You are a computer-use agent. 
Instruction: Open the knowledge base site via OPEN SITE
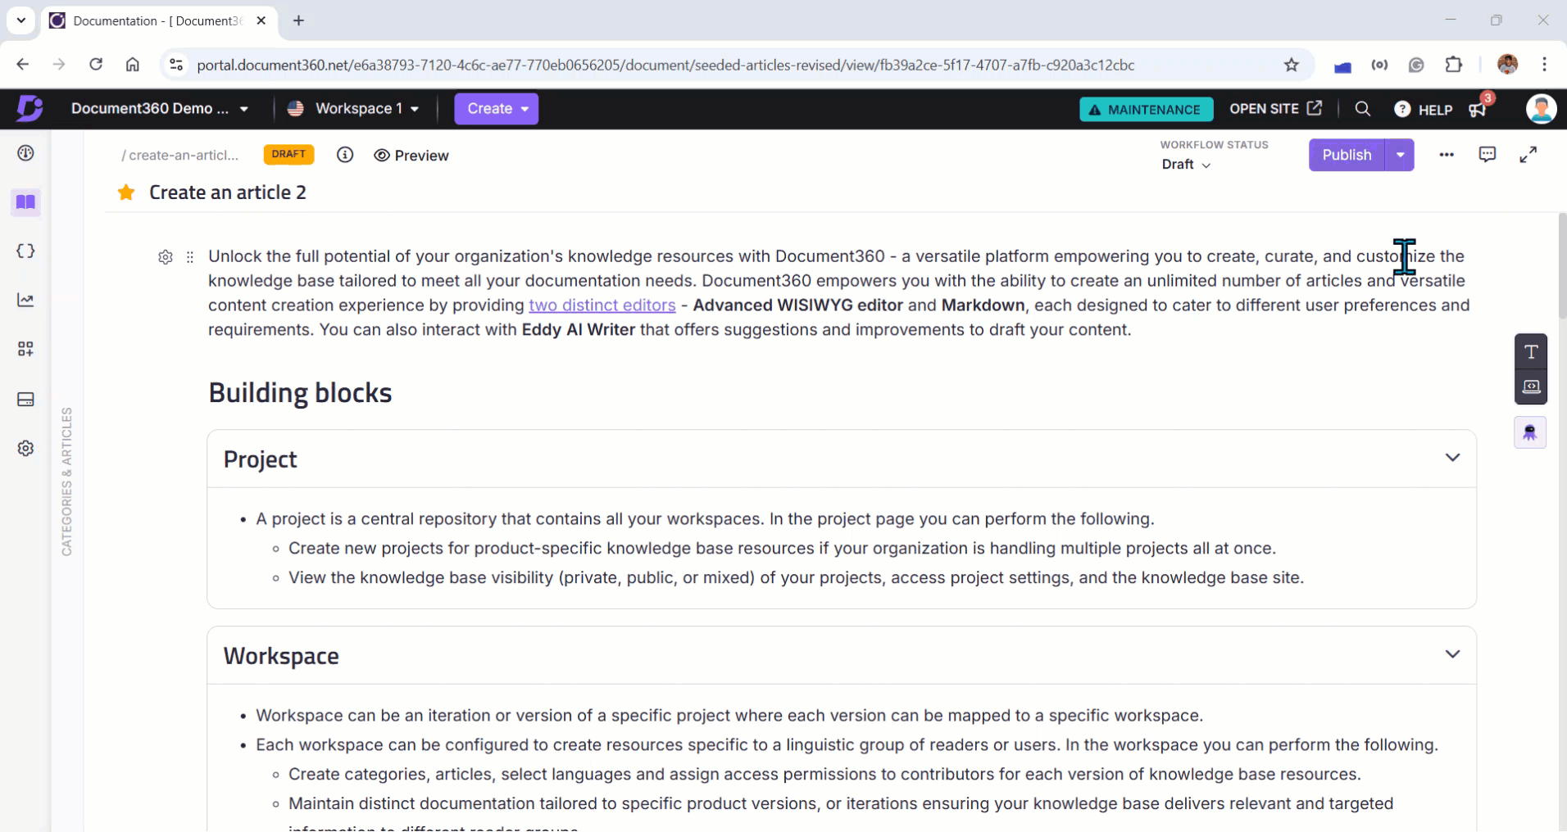[x=1275, y=108]
